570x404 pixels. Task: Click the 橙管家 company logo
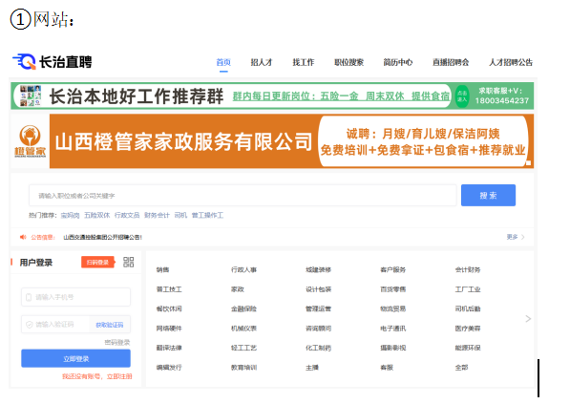pos(31,141)
